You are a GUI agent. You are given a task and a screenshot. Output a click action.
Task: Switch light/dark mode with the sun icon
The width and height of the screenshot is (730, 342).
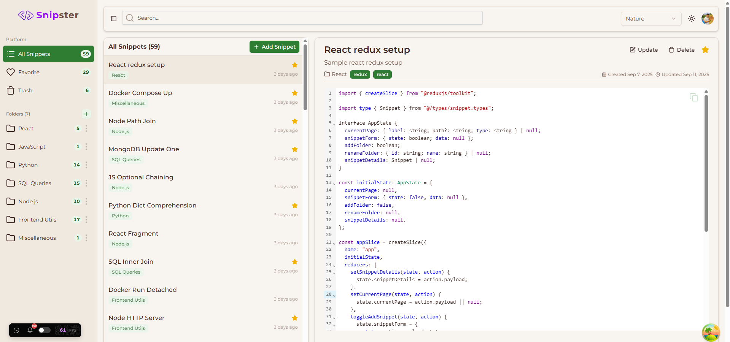(x=692, y=19)
